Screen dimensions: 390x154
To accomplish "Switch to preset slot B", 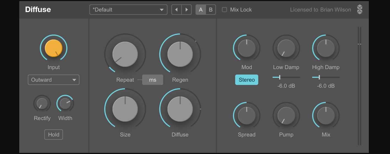I will tap(211, 10).
